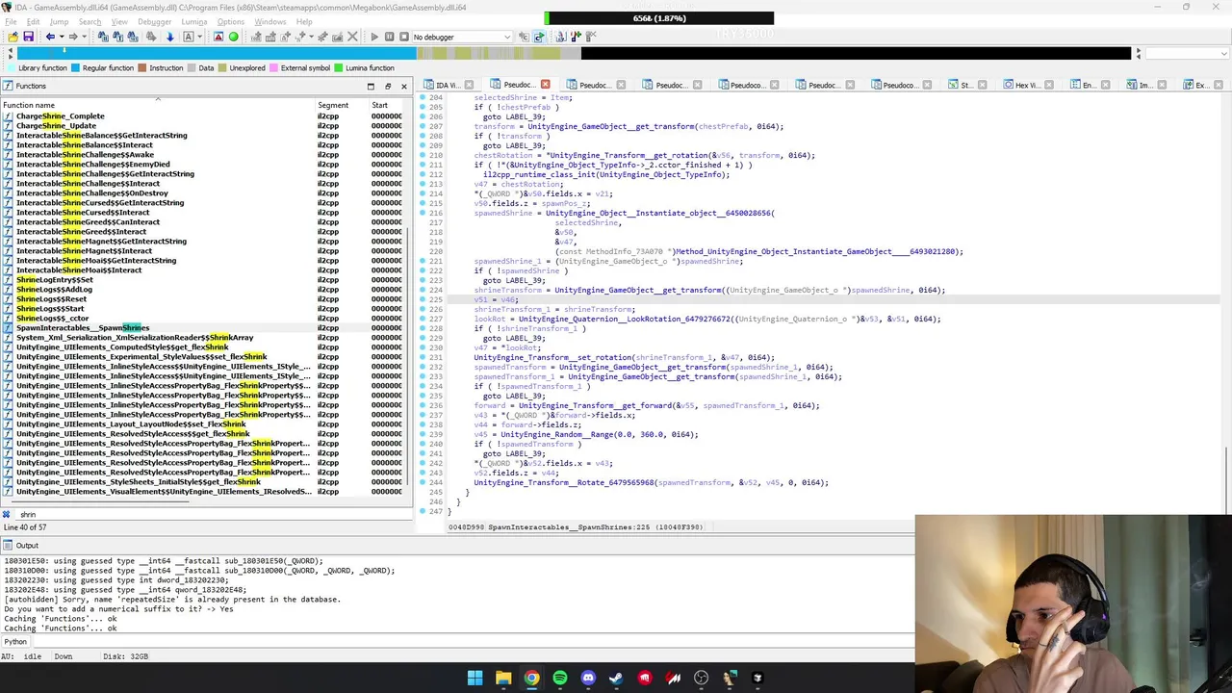
Task: Open the Options menu
Action: coord(231,21)
